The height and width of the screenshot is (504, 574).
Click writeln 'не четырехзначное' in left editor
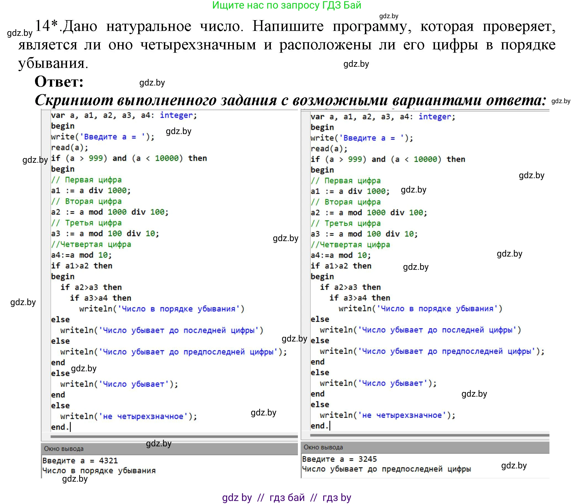click(x=129, y=416)
